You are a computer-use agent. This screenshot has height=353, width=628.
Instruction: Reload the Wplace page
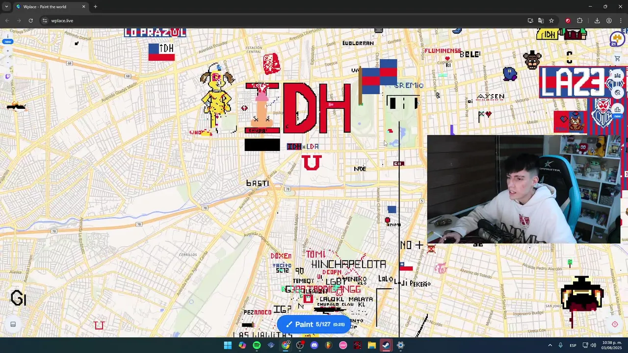[x=30, y=21]
